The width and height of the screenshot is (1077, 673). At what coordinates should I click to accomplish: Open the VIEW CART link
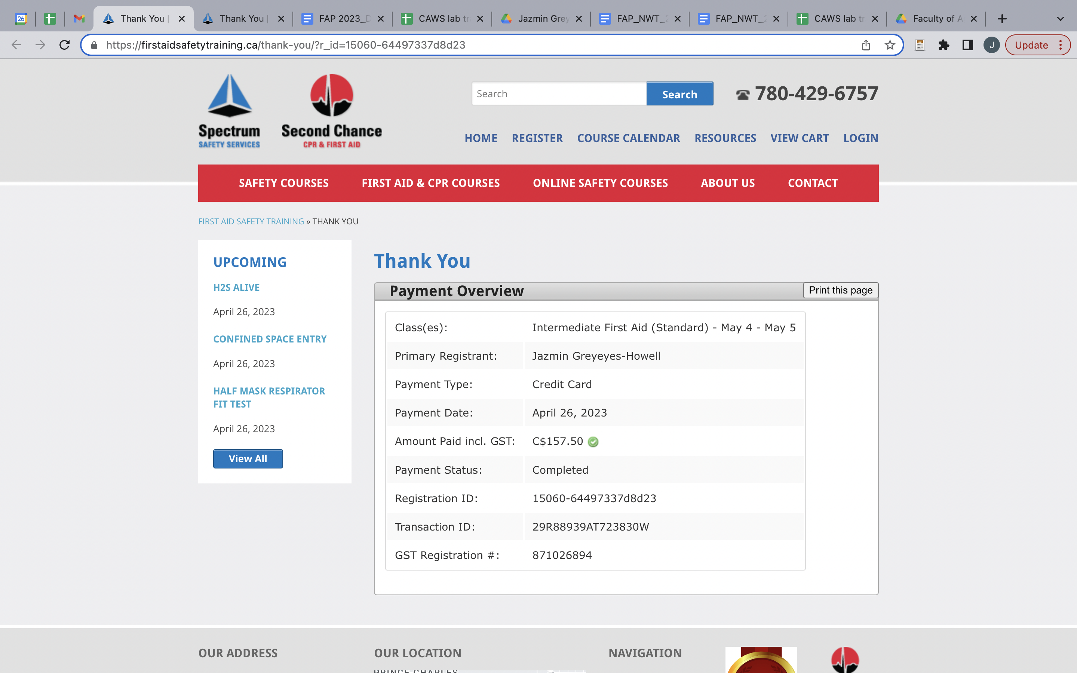coord(799,138)
